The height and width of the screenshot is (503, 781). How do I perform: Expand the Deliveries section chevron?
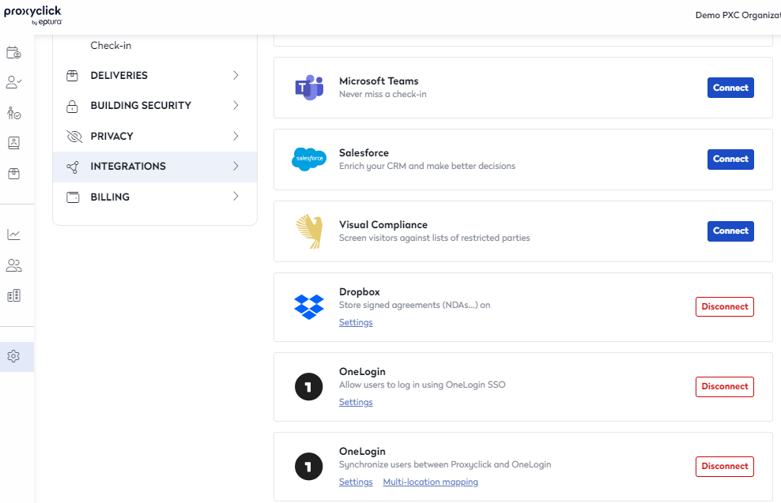(x=236, y=75)
